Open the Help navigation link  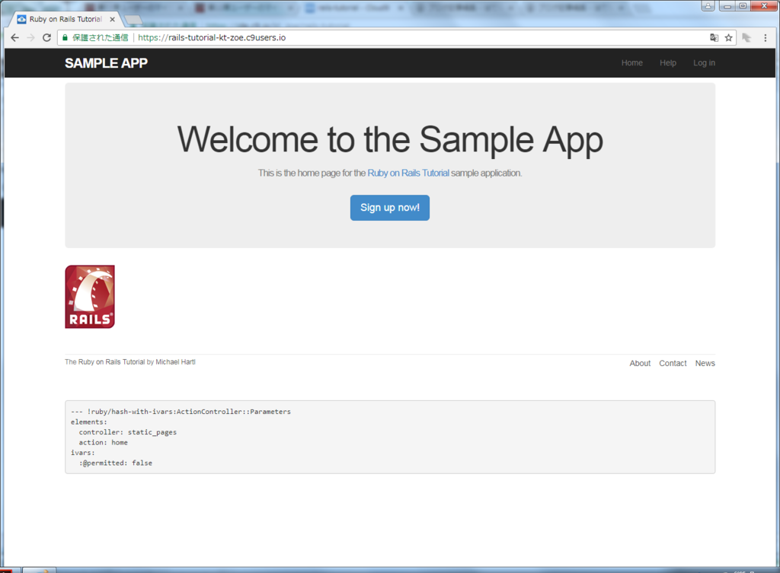pyautogui.click(x=667, y=63)
